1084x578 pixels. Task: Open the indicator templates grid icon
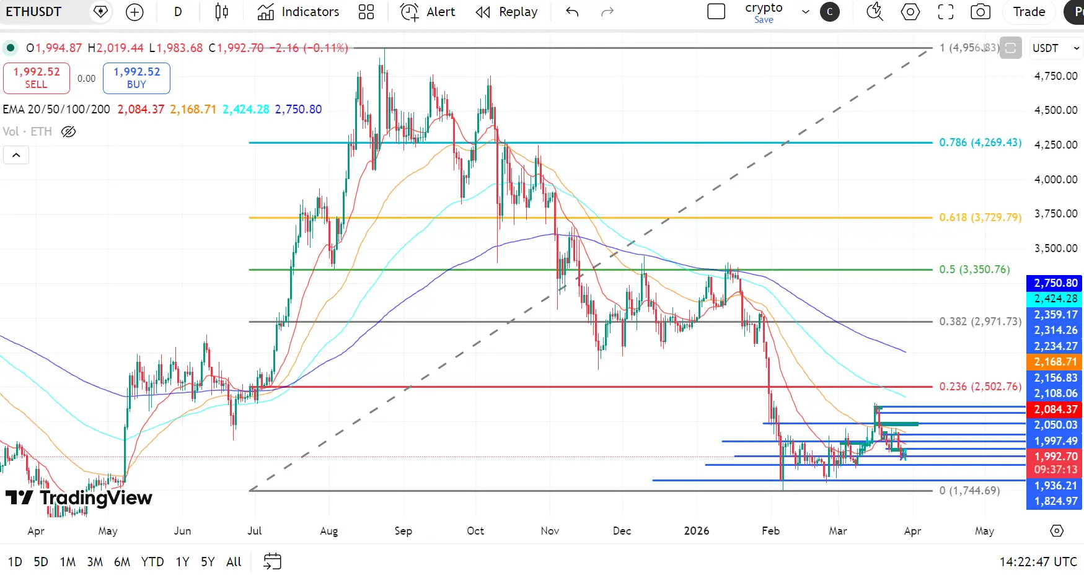click(x=366, y=12)
